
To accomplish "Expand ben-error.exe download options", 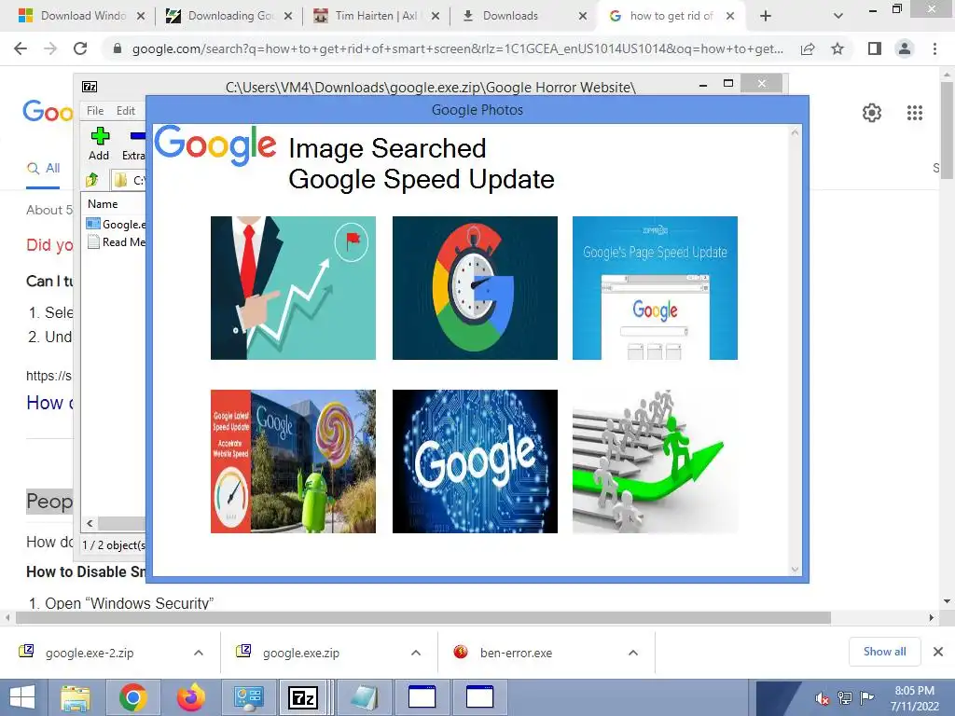I will click(633, 653).
